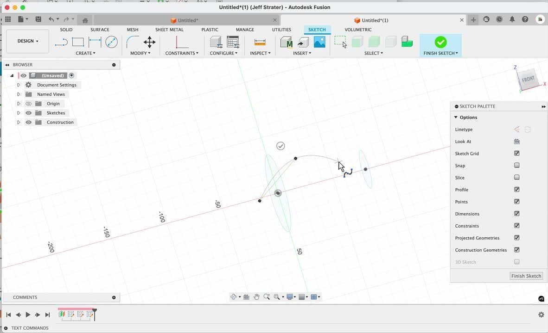The image size is (548, 333).
Task: Click the Home tab icon
Action: coord(85,20)
